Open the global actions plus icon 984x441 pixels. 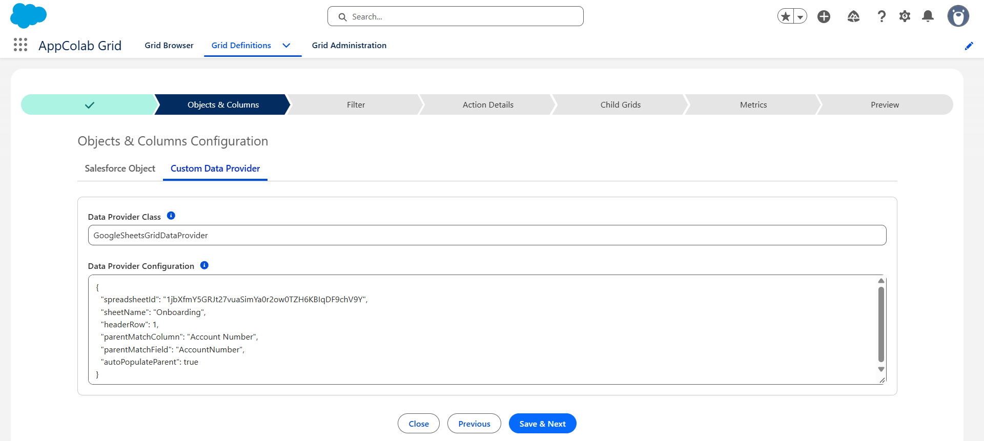click(x=824, y=16)
